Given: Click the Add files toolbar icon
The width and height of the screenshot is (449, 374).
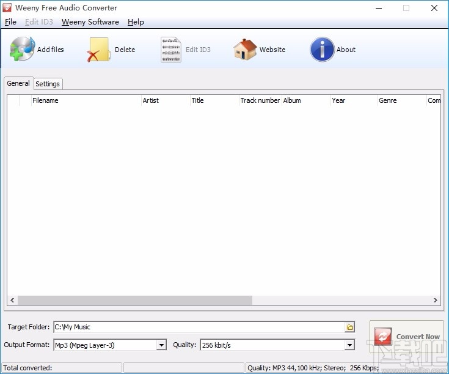Looking at the screenshot, I should click(23, 49).
